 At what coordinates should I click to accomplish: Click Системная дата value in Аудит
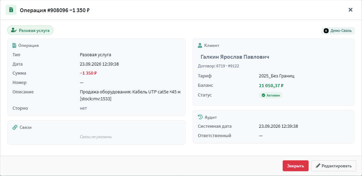[x=278, y=126]
